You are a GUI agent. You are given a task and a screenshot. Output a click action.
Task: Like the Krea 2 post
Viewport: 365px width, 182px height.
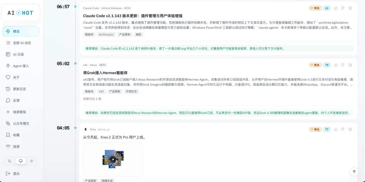(x=336, y=129)
